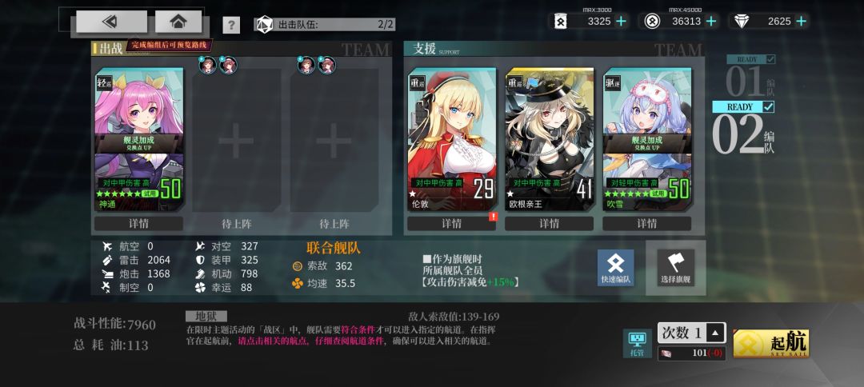Add diamonds with plus icon next to 2625
Image resolution: width=864 pixels, height=387 pixels.
801,21
